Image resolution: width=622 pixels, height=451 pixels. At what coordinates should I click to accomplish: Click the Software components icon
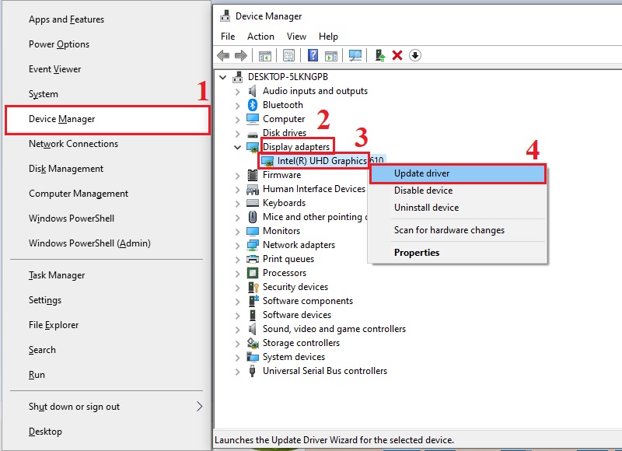coord(253,301)
